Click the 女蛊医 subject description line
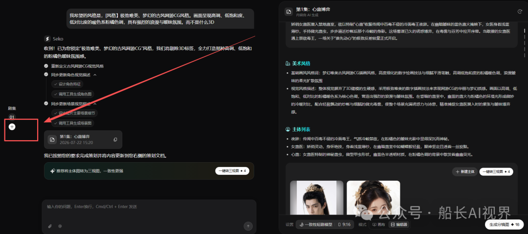This screenshot has height=234, width=528. coord(380,147)
